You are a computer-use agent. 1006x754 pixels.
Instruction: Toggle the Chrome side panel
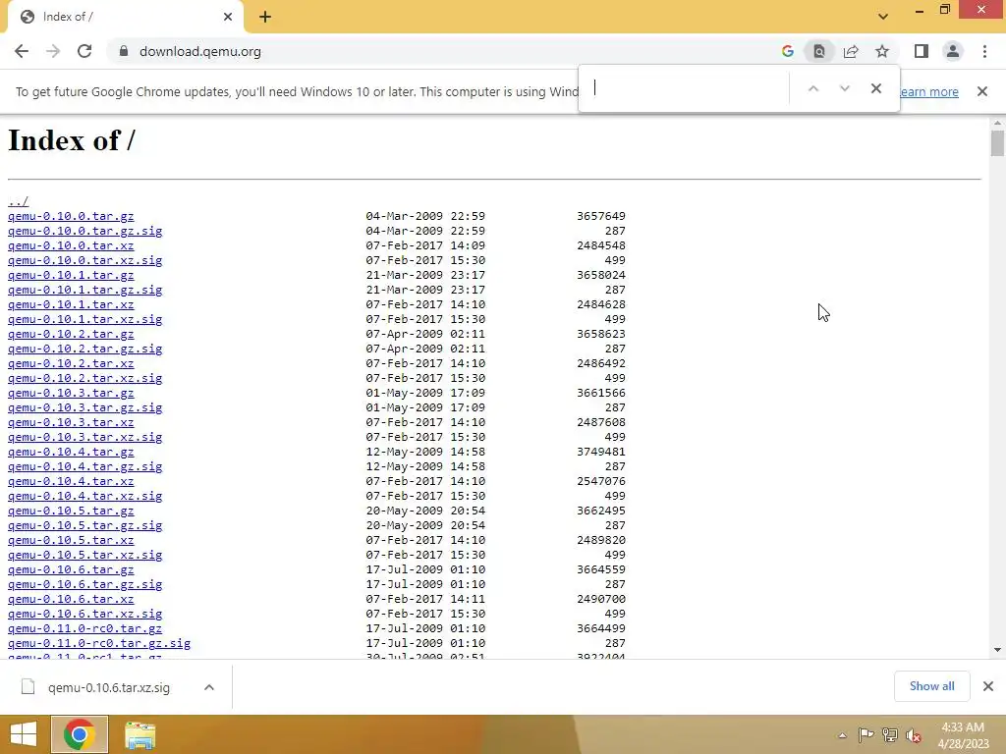pos(922,51)
